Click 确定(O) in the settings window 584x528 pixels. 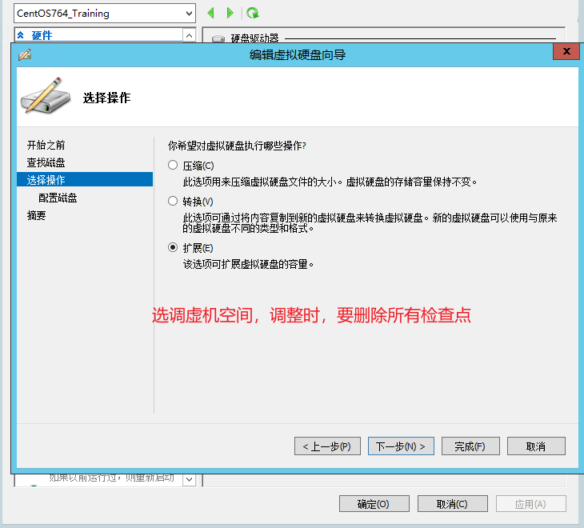[x=374, y=504]
